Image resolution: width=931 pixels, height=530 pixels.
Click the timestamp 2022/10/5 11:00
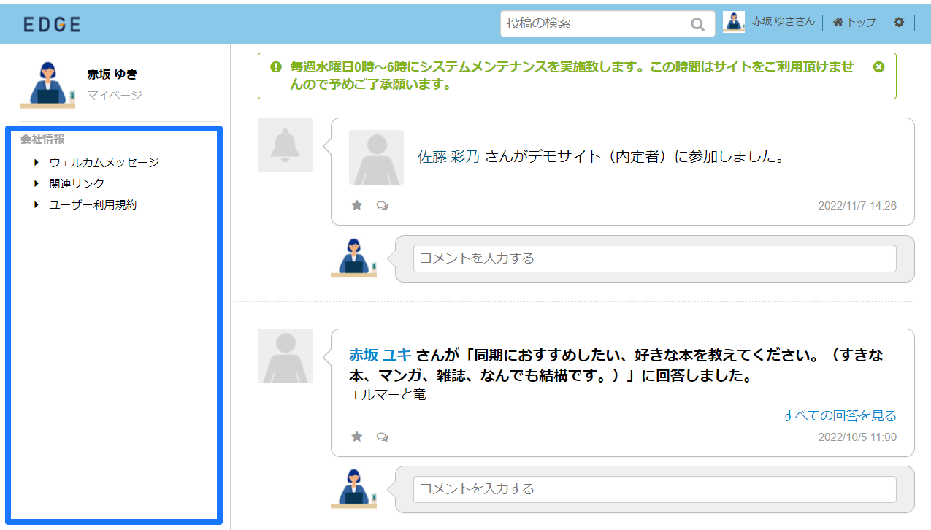coord(857,437)
